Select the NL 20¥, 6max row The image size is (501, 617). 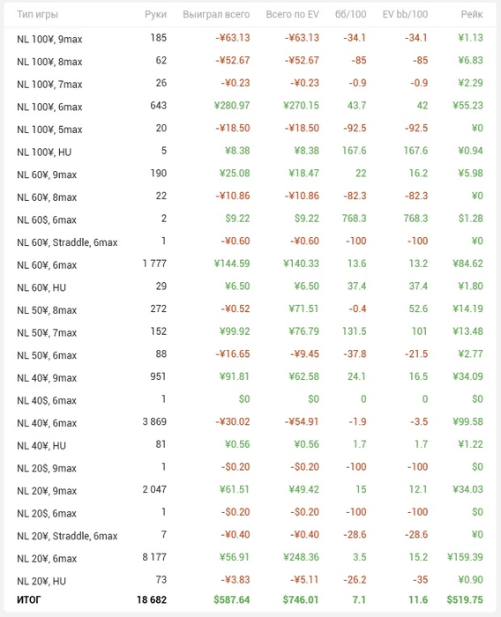pyautogui.click(x=250, y=558)
